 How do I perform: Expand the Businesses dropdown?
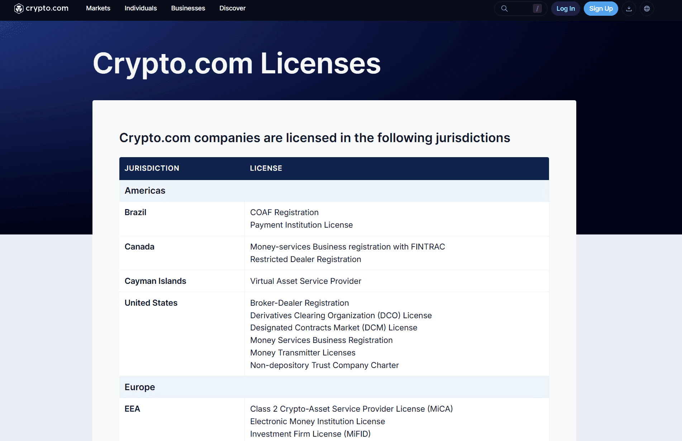click(x=188, y=8)
